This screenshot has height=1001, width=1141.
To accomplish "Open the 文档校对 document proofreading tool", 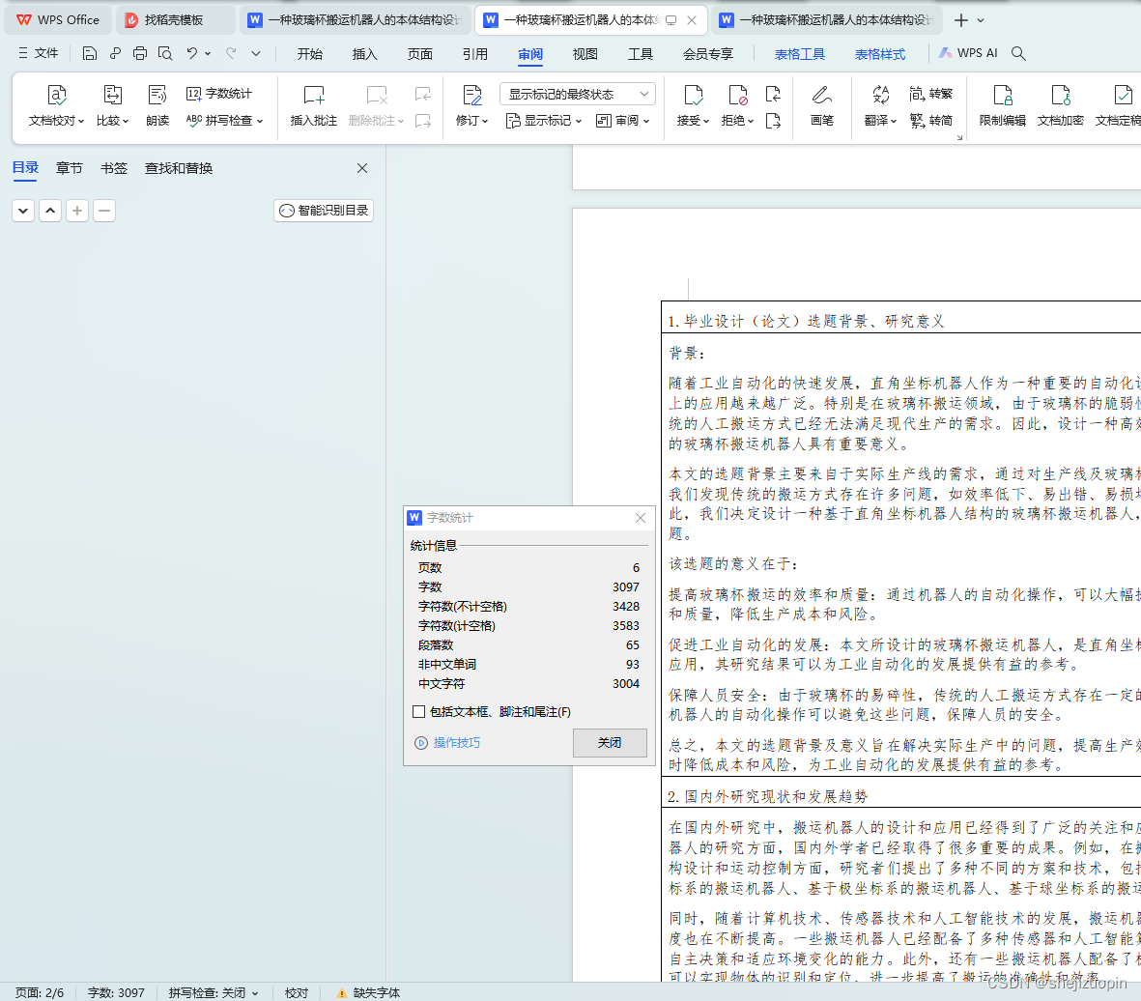I will [x=56, y=105].
